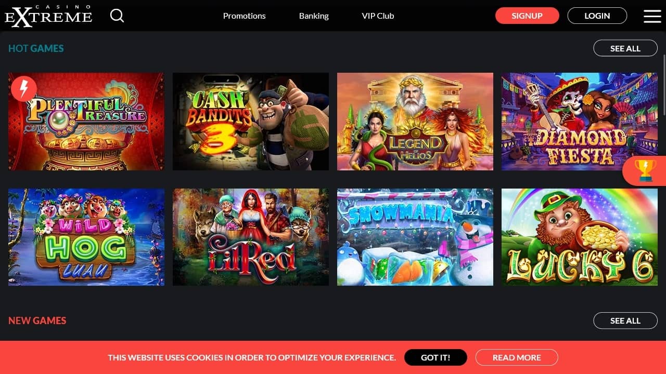The width and height of the screenshot is (666, 374).
Task: Go to Casino Extreme home logo
Action: tap(48, 16)
